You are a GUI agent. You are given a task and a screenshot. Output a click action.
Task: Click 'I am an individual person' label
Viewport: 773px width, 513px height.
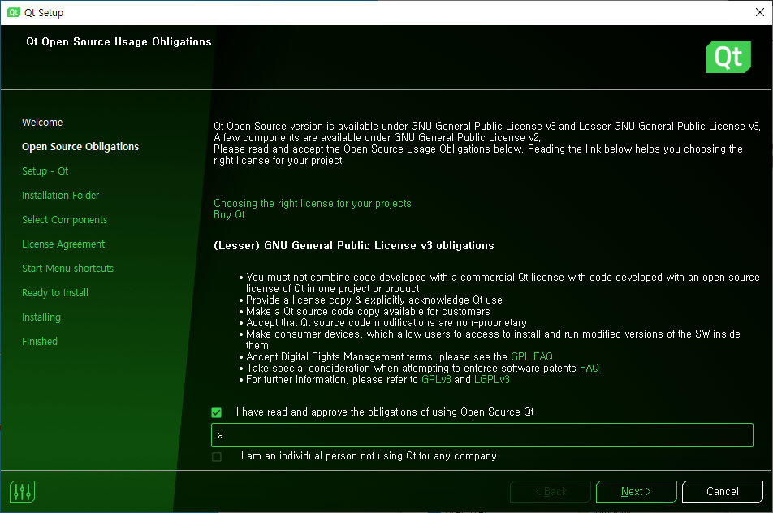coord(369,456)
